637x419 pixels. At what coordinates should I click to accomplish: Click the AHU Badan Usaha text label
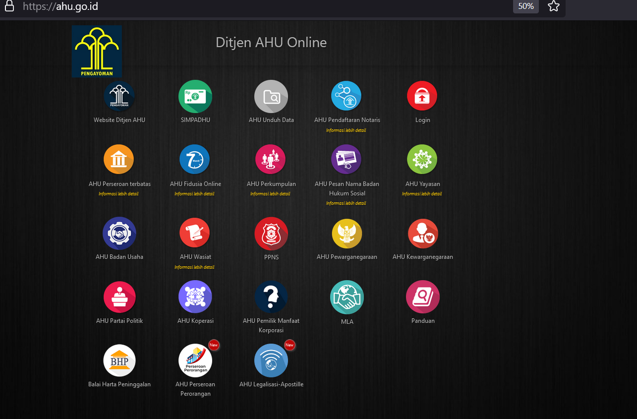pos(119,257)
